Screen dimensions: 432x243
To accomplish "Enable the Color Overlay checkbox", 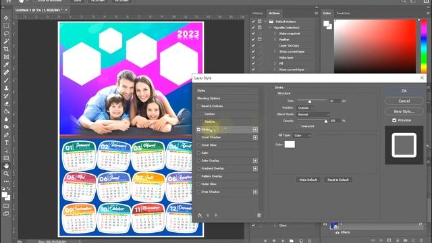I will (x=198, y=161).
